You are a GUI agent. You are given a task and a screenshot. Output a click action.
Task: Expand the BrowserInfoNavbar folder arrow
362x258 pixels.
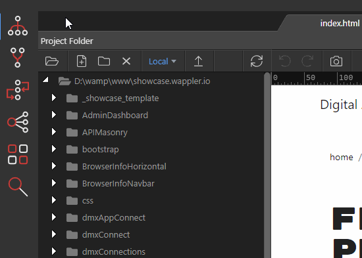point(54,183)
